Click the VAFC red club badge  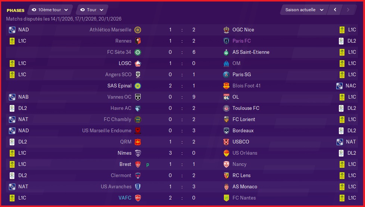[x=138, y=198]
